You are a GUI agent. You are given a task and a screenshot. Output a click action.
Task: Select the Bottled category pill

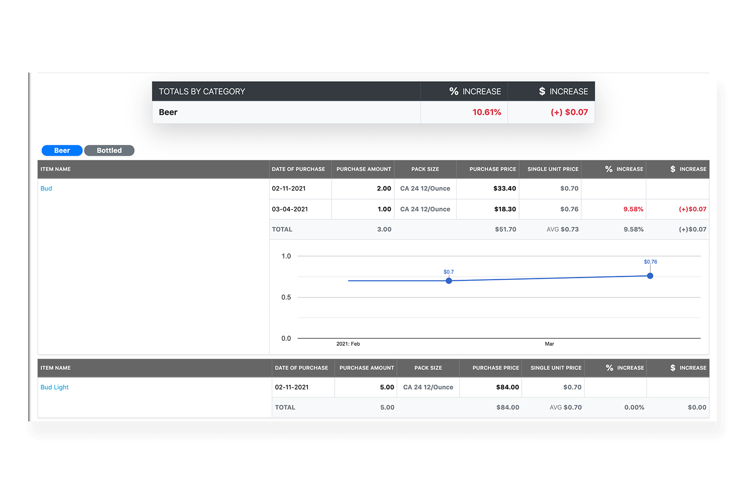click(x=109, y=150)
